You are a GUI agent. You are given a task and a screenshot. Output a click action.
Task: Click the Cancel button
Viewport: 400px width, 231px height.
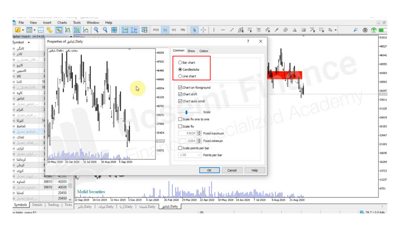(x=232, y=170)
